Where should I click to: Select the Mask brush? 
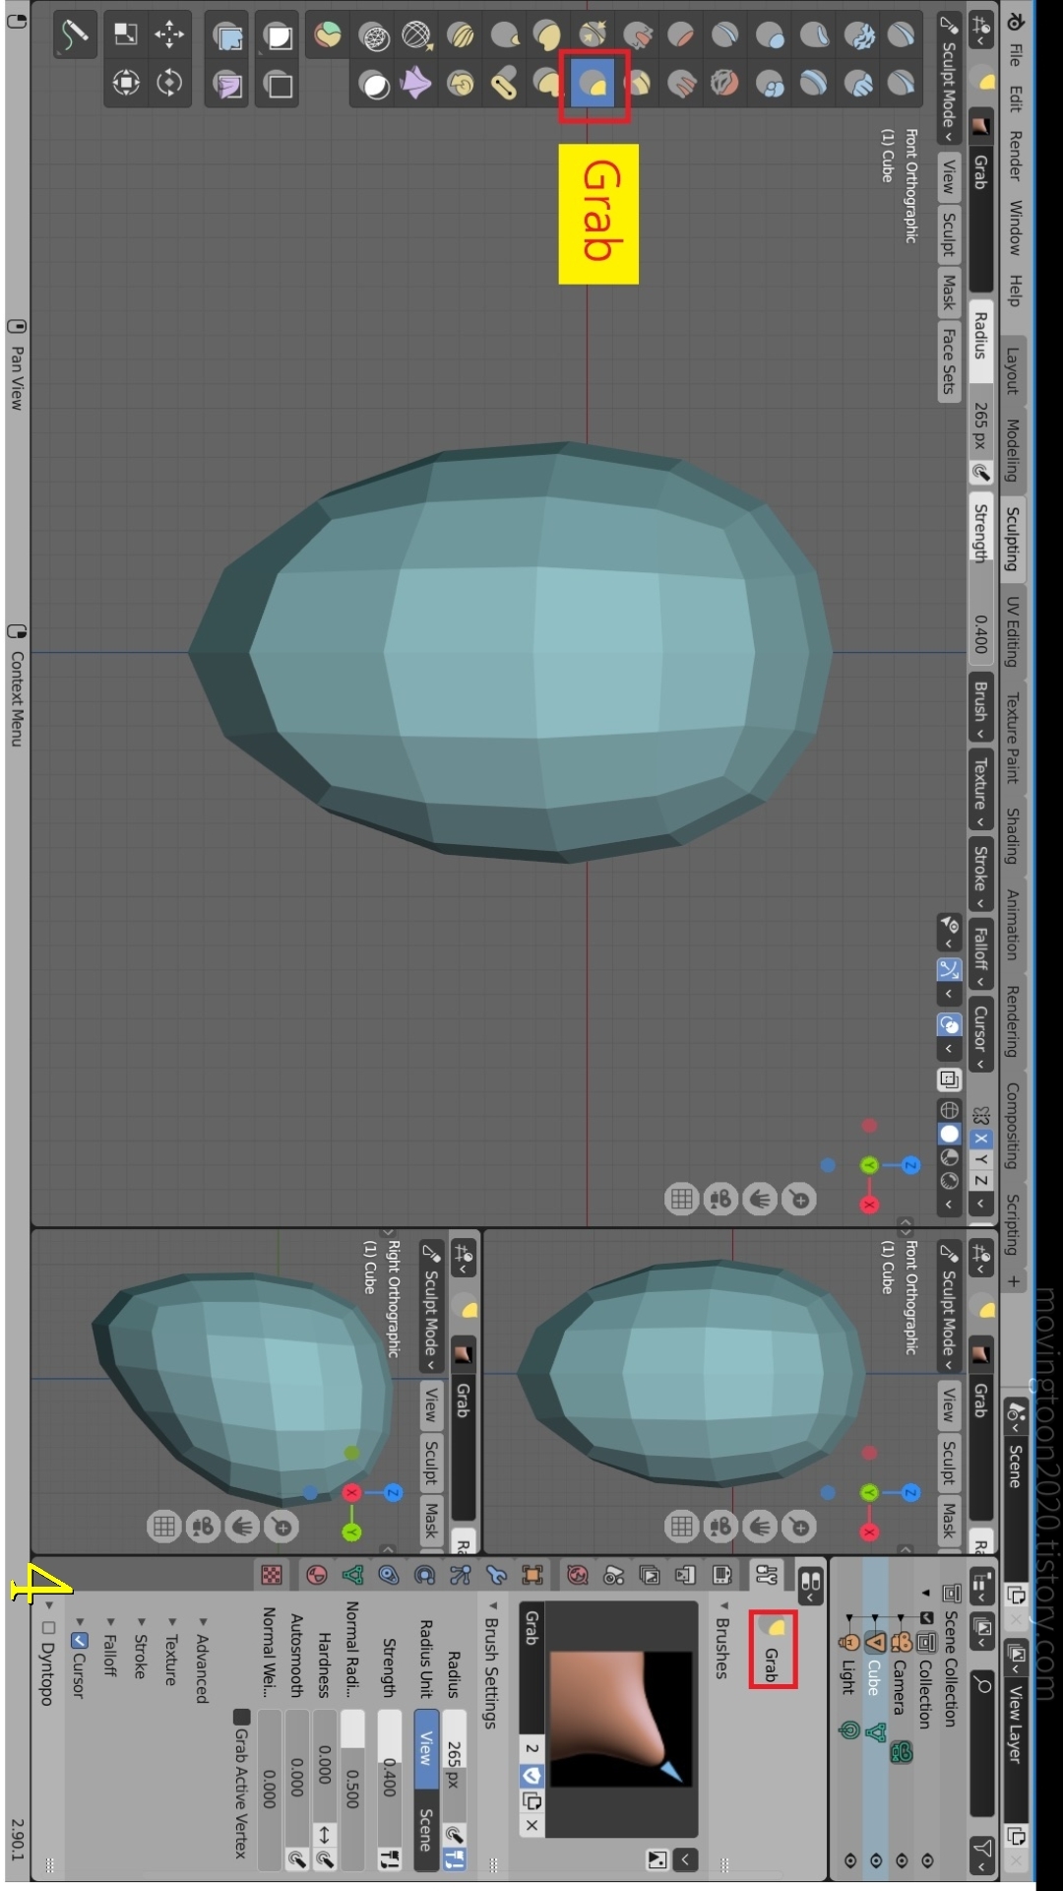click(374, 85)
